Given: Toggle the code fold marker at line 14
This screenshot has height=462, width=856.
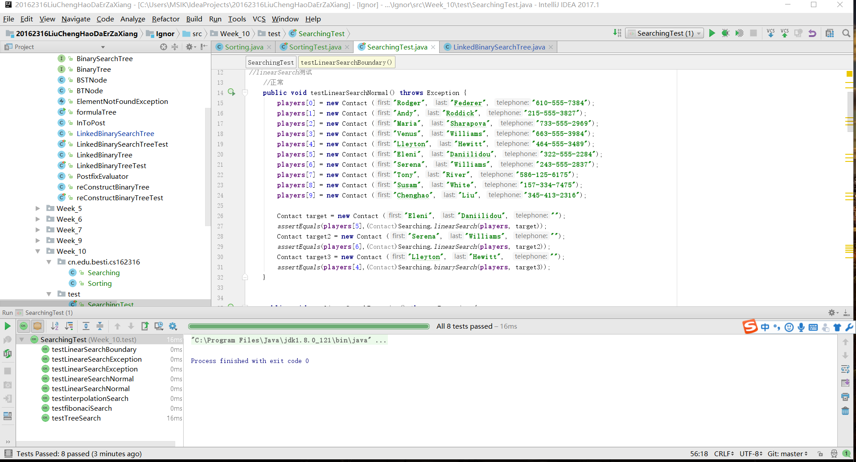Looking at the screenshot, I should (245, 93).
